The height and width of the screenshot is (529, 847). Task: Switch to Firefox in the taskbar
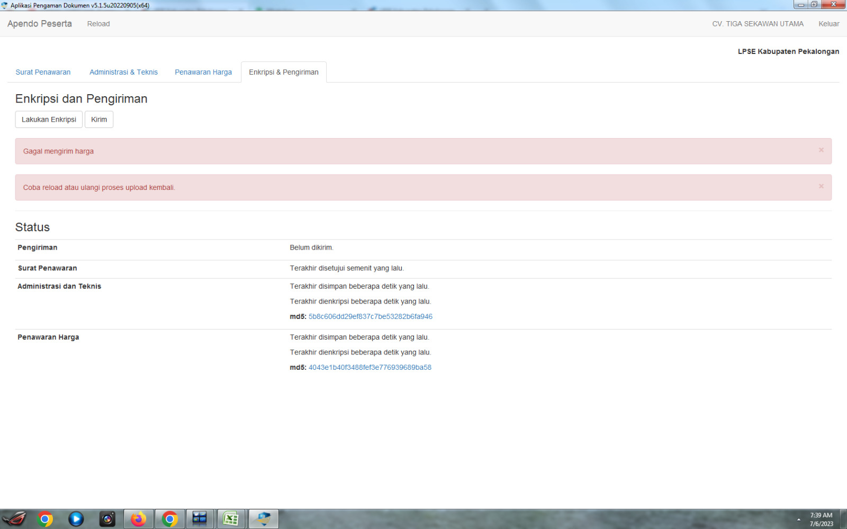(x=139, y=519)
